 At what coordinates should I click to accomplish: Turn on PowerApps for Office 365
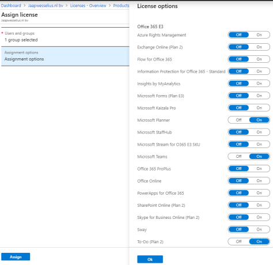click(259, 193)
